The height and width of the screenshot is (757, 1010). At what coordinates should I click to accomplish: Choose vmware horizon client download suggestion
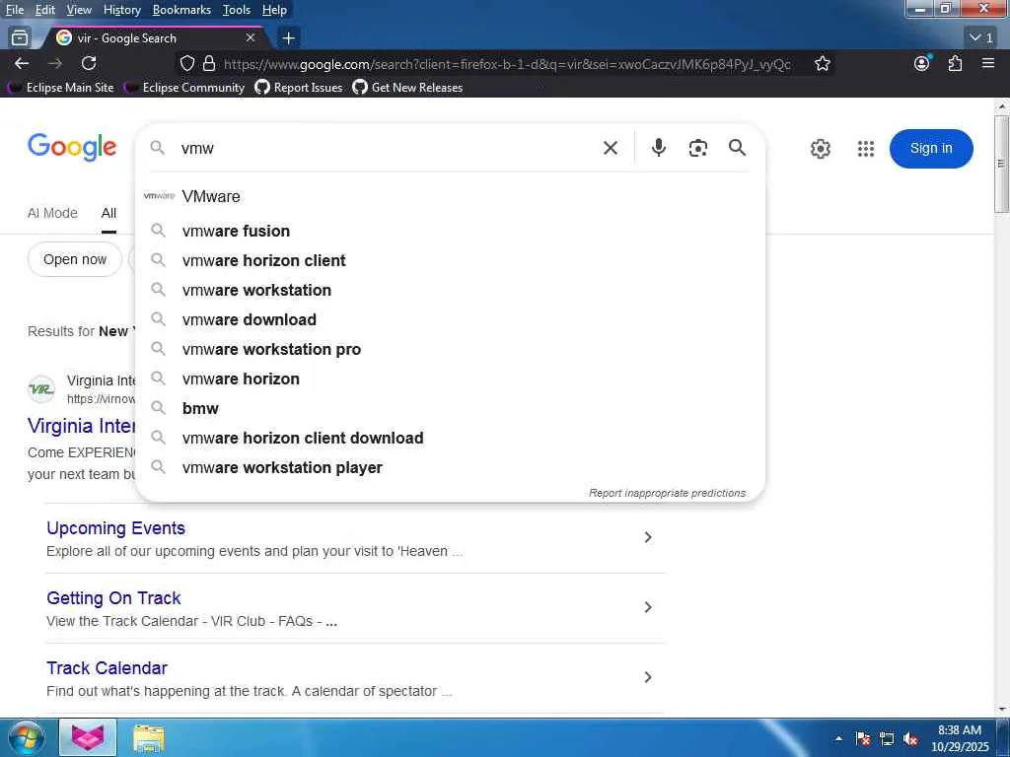(x=450, y=439)
